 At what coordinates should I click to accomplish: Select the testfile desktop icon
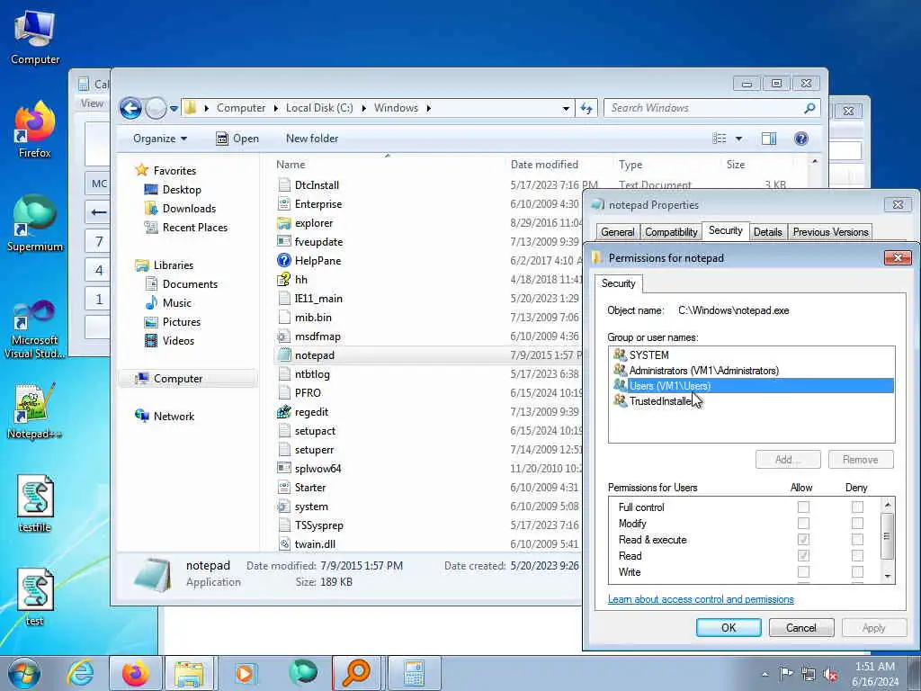(x=35, y=504)
